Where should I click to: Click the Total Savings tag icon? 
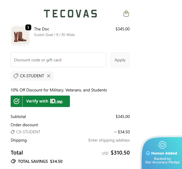click(13, 161)
